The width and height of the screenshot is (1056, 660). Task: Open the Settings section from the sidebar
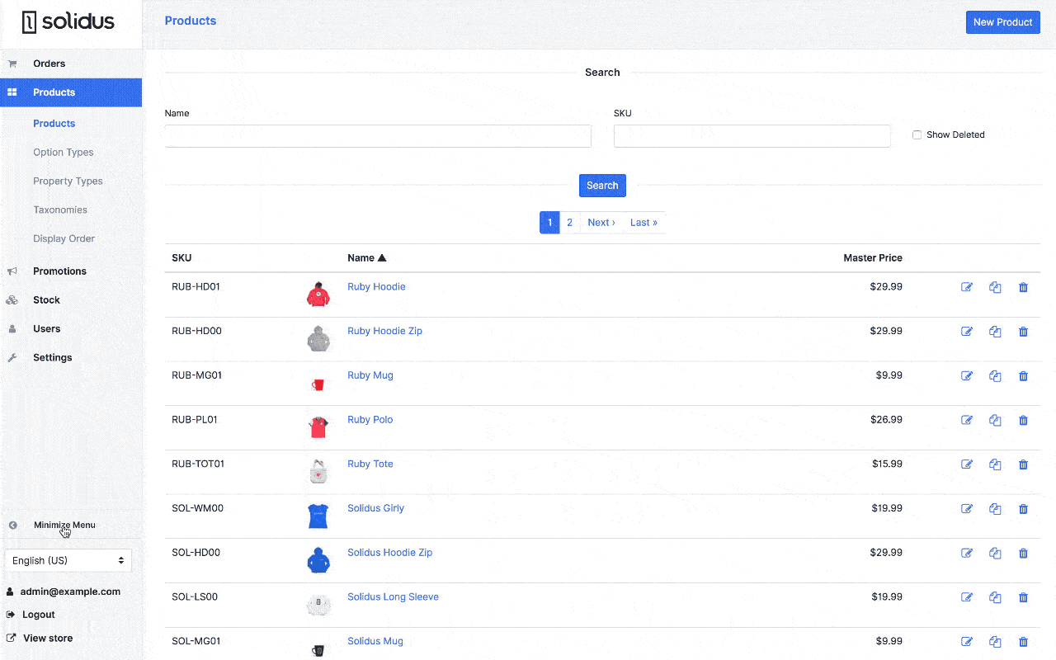(52, 357)
